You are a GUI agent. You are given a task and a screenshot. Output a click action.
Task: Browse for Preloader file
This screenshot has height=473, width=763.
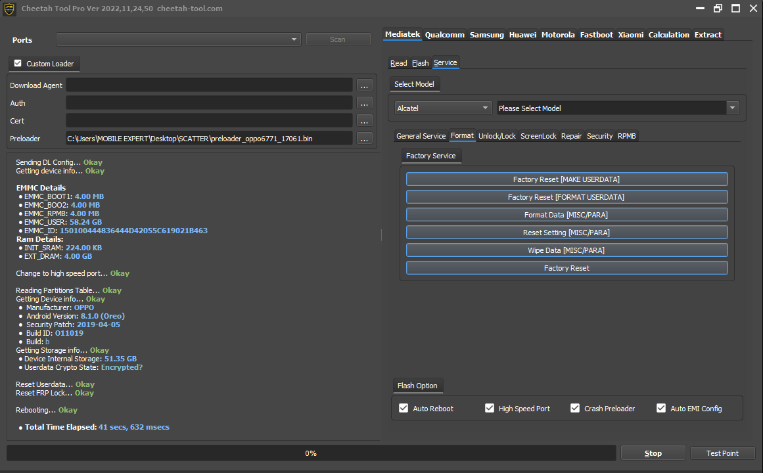point(365,139)
